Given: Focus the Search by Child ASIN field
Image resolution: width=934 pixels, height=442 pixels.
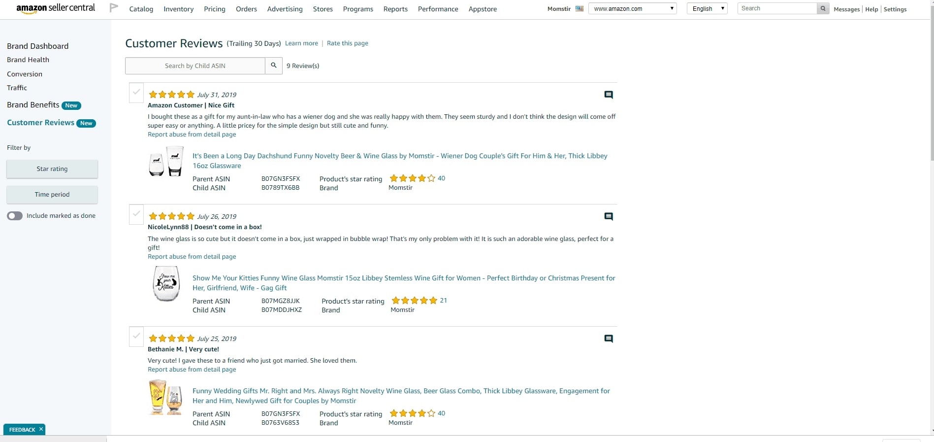Looking at the screenshot, I should pos(195,66).
